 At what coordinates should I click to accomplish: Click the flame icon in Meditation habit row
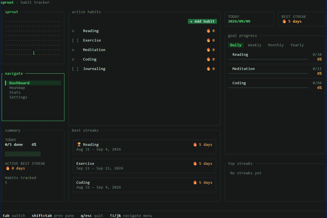coord(208,50)
